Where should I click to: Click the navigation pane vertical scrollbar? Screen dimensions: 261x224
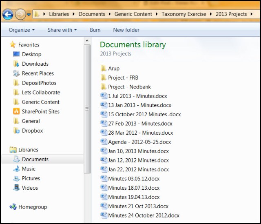click(x=86, y=108)
